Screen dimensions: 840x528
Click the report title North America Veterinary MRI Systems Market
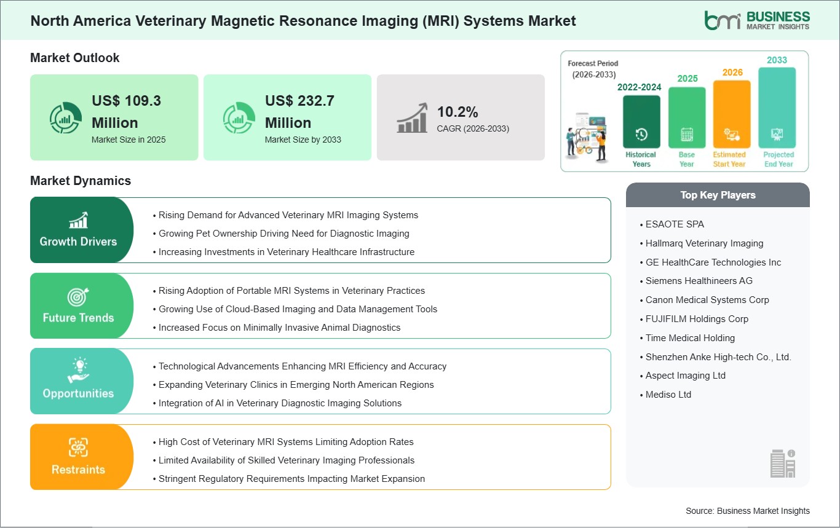pyautogui.click(x=303, y=21)
